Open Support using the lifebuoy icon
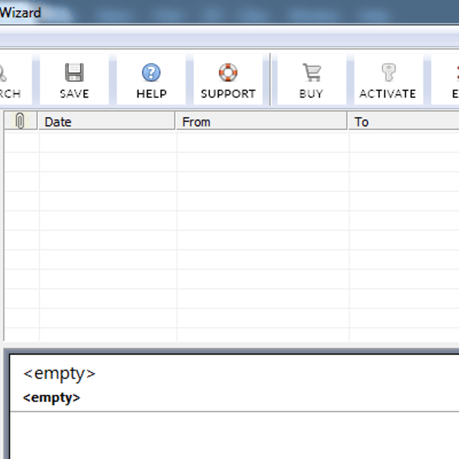 (x=228, y=80)
